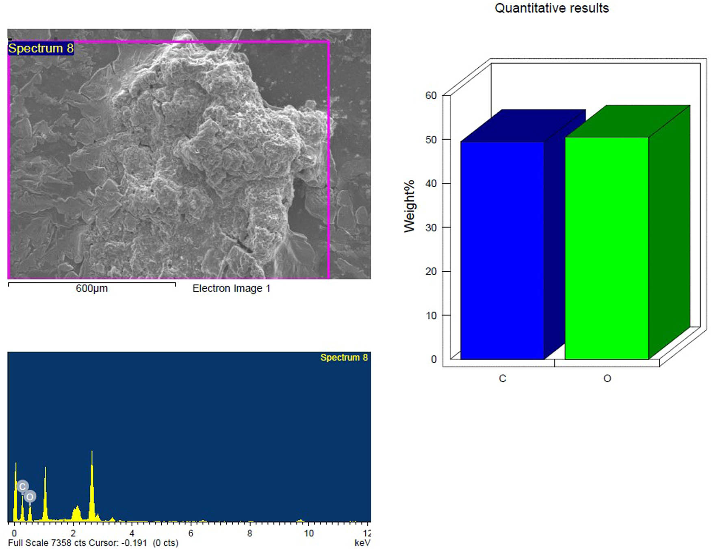Click the C category label under the chart
Viewport: 711px width, 549px height.
[x=503, y=378]
